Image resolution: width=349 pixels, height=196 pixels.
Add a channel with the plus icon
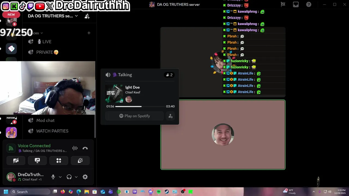pyautogui.click(x=89, y=33)
